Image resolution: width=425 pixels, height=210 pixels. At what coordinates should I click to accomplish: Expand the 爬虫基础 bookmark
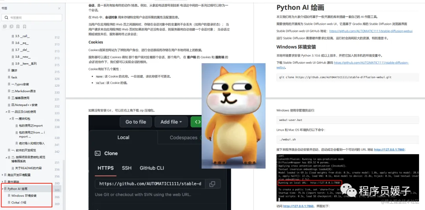[x=2, y=182]
